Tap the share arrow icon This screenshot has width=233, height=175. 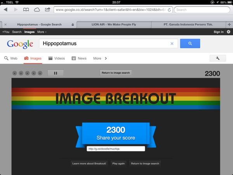point(47,9)
